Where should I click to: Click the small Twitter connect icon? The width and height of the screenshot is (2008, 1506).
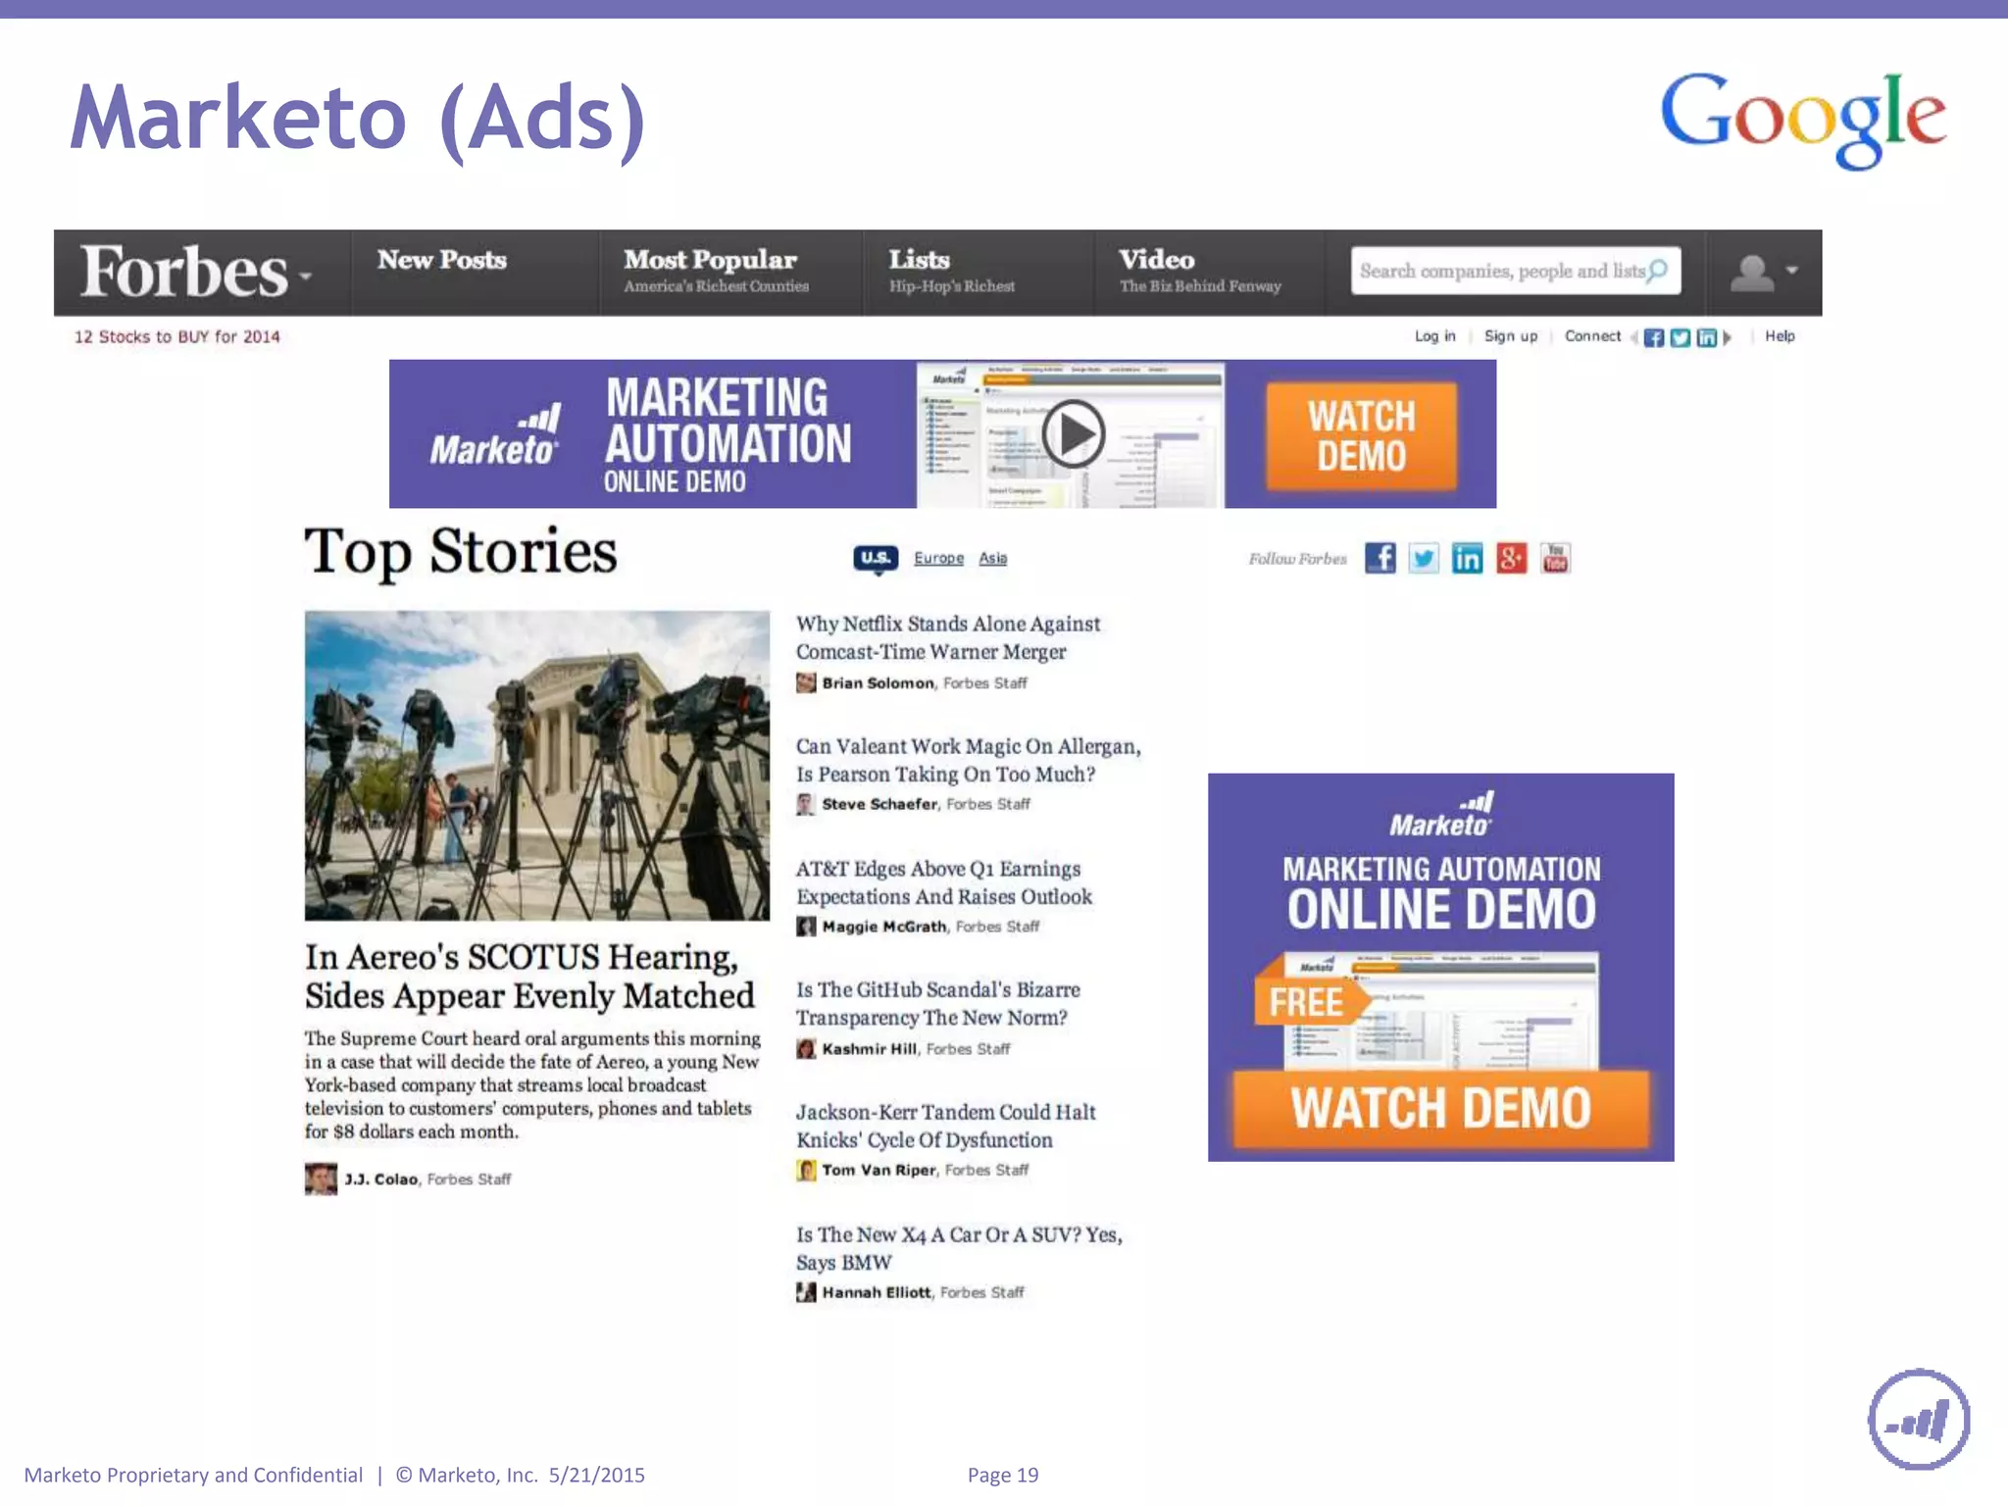click(1681, 338)
